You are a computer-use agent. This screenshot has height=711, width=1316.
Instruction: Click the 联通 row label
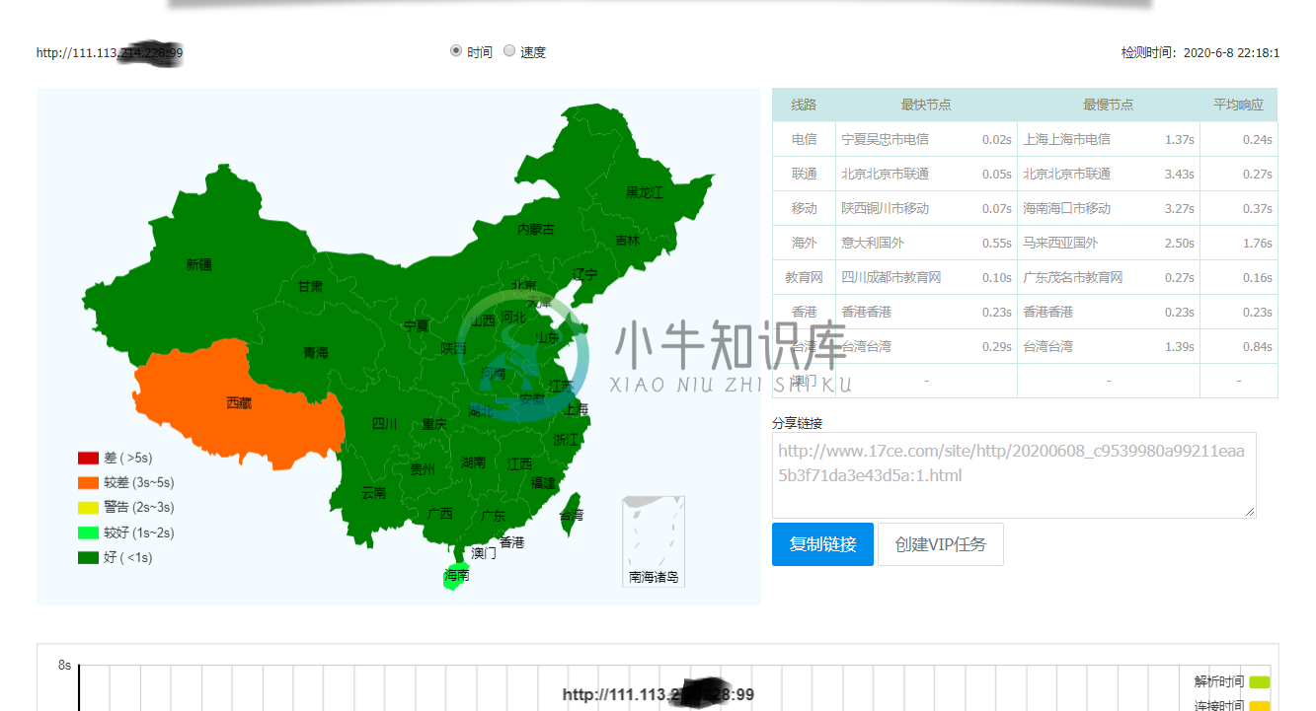804,174
